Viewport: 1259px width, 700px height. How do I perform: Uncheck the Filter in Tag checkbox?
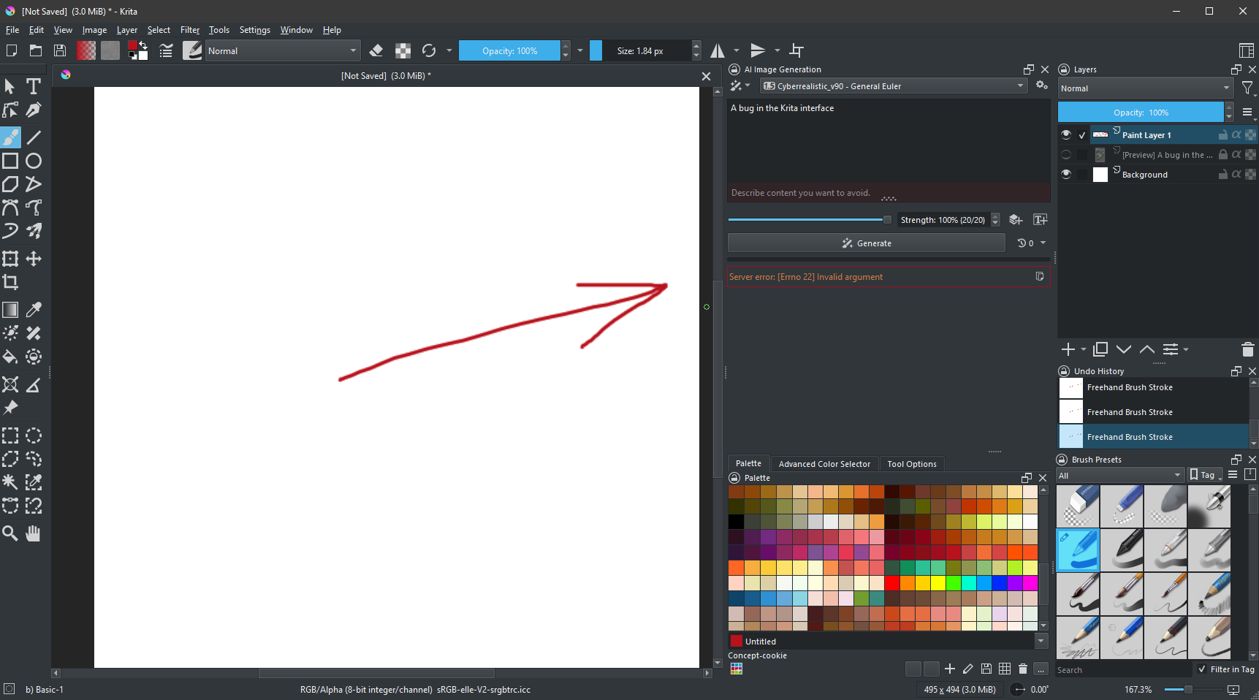[1202, 669]
